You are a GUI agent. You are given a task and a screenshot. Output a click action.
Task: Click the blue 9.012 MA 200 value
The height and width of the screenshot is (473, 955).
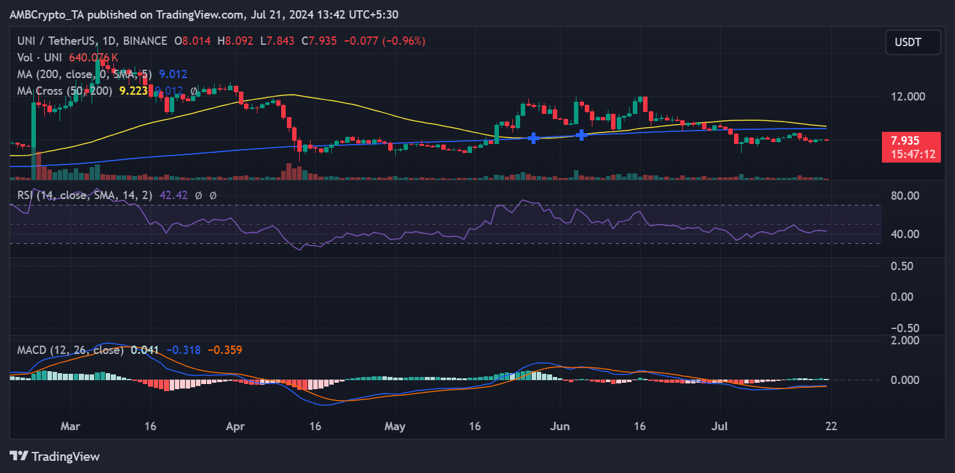click(x=172, y=74)
